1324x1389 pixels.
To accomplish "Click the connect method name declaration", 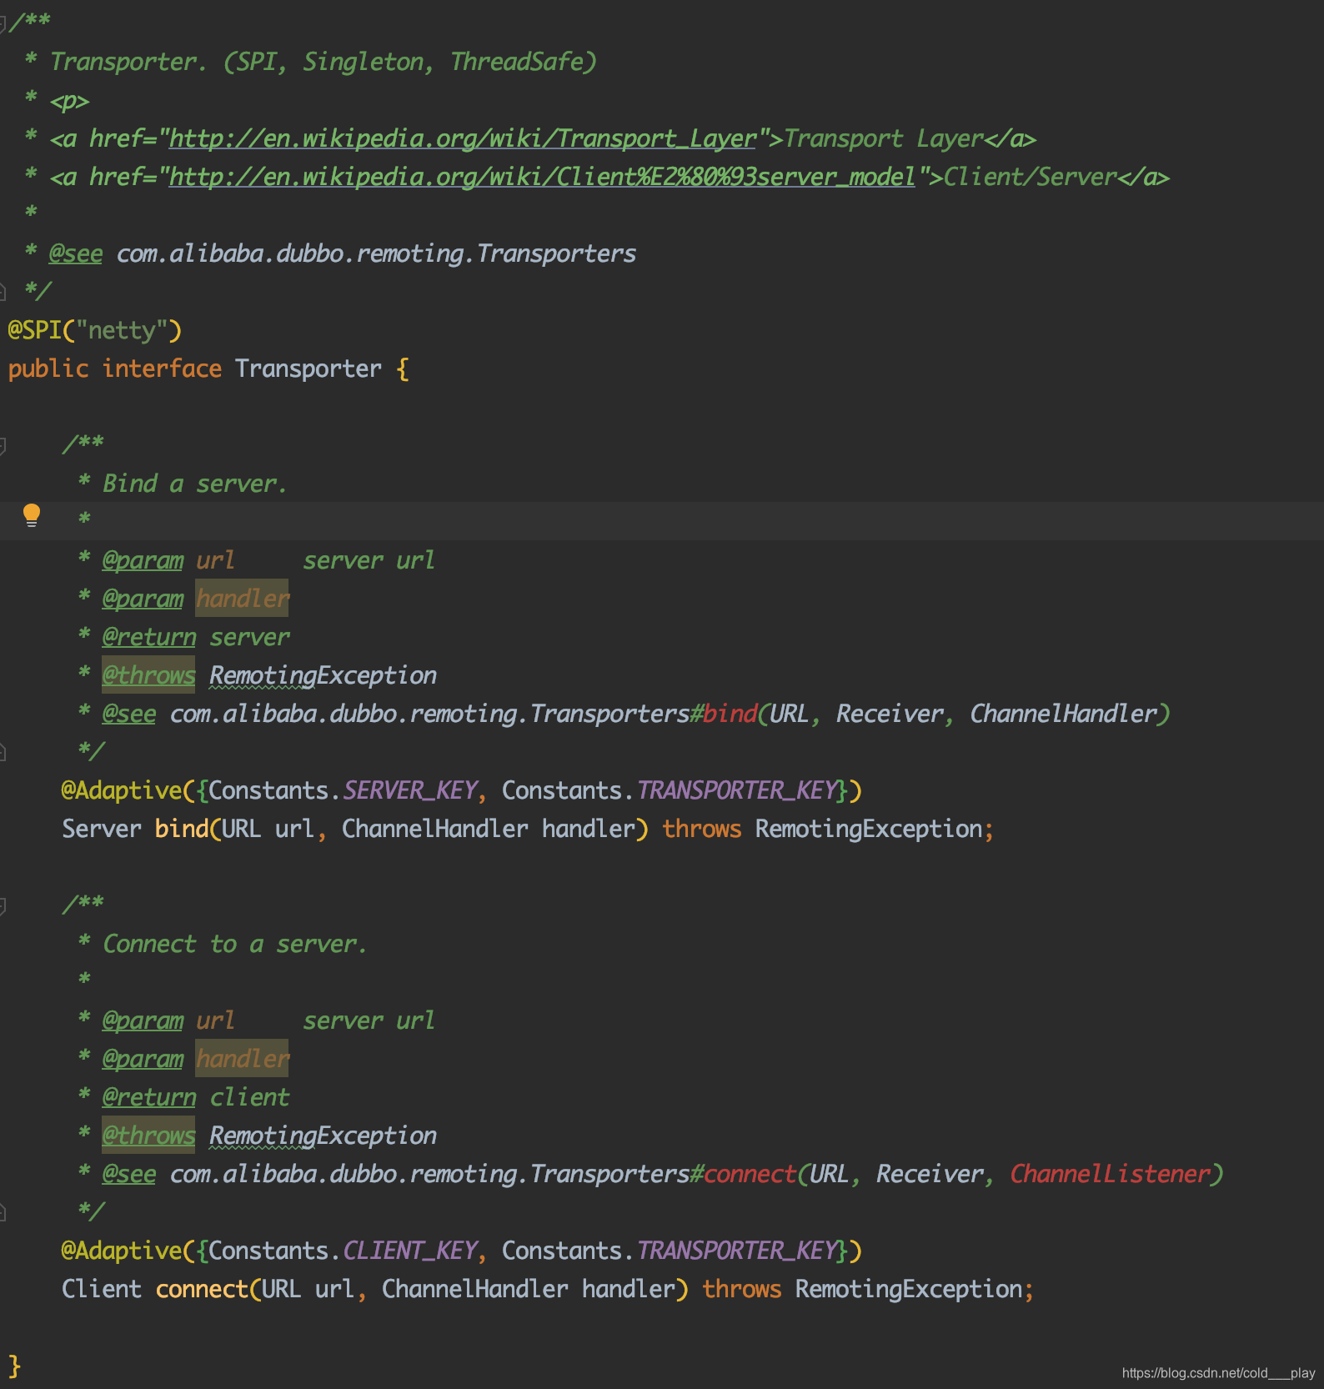I will point(202,1289).
